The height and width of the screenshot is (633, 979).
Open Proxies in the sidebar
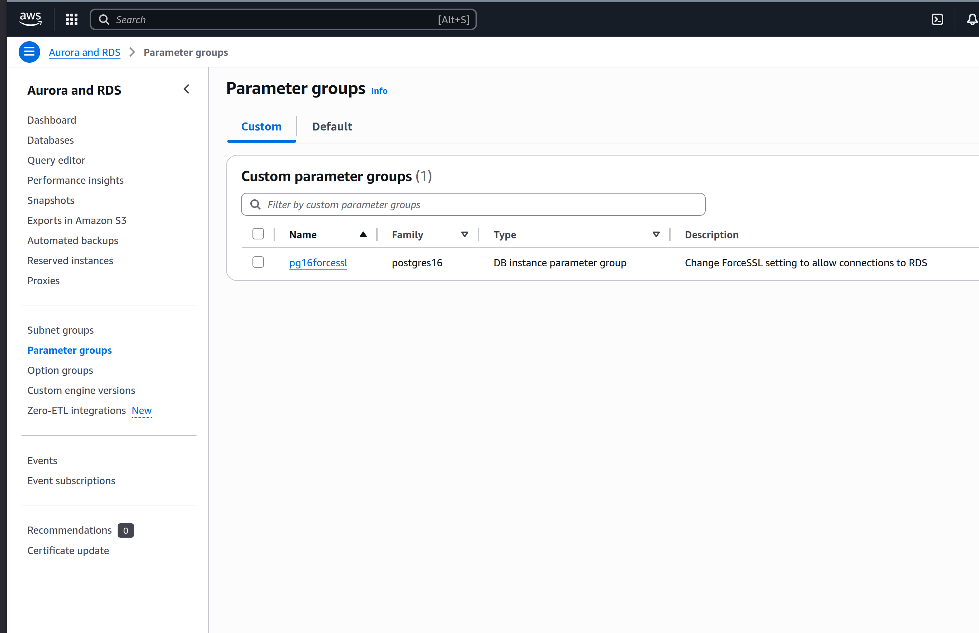(x=44, y=281)
